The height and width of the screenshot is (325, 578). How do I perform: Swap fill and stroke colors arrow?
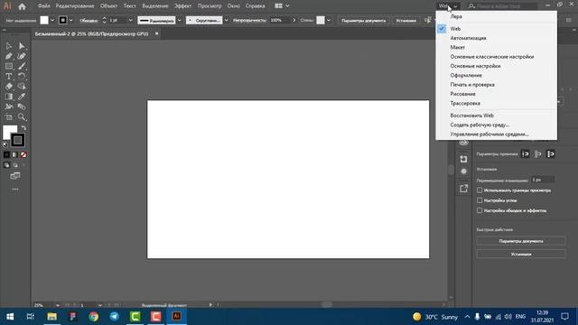pos(23,128)
